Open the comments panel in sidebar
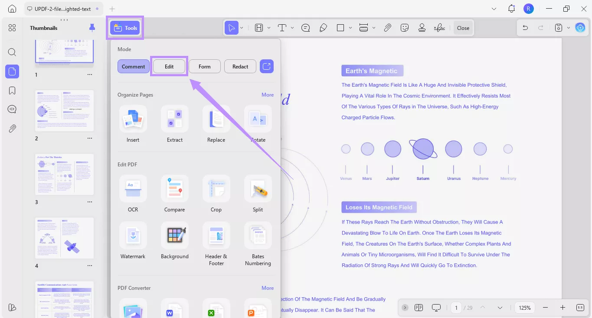Image resolution: width=592 pixels, height=318 pixels. coord(12,109)
